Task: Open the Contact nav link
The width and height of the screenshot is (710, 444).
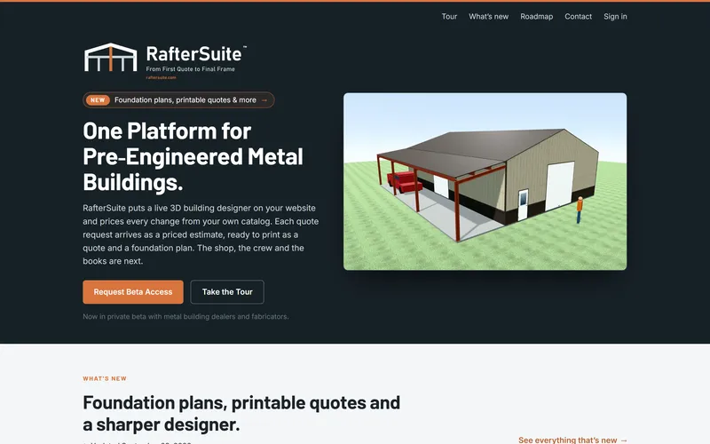Action: pos(578,16)
